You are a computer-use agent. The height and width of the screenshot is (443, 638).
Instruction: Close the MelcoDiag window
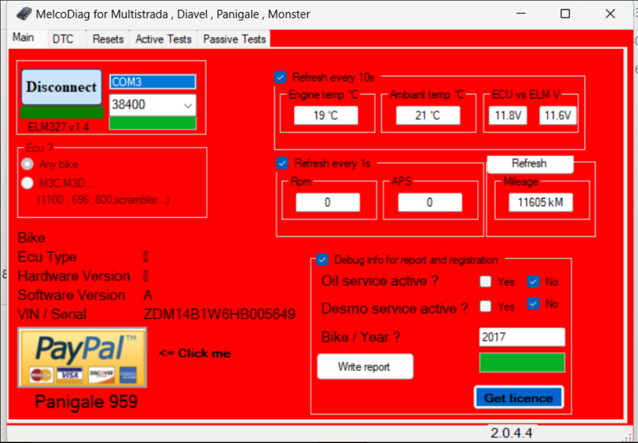pyautogui.click(x=610, y=14)
